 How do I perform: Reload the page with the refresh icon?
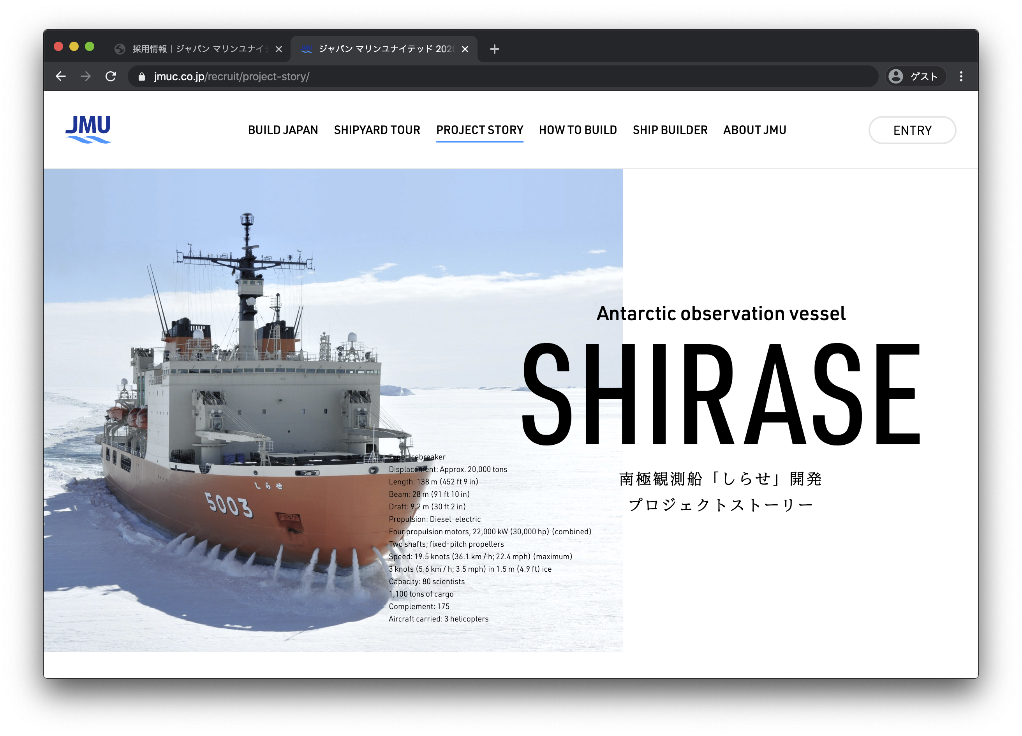click(111, 77)
